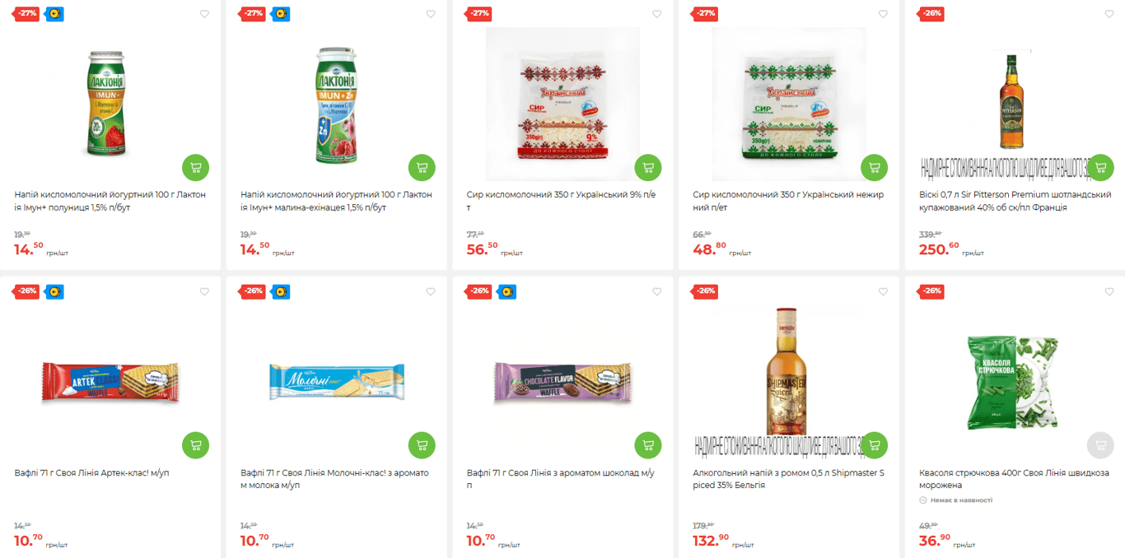This screenshot has width=1125, height=558.
Task: Add Український нежирний cheese to cart
Action: point(875,167)
